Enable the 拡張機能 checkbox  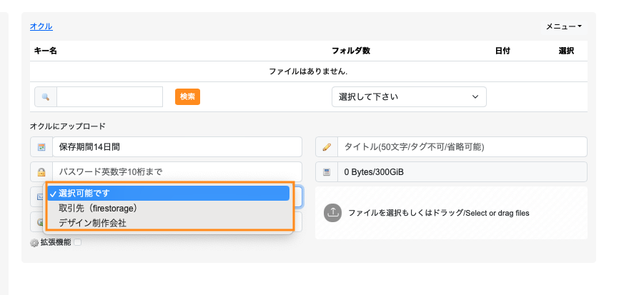click(x=78, y=242)
